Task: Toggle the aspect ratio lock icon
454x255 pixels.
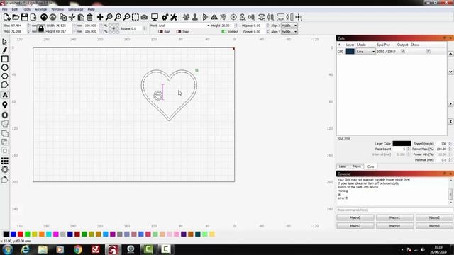Action: point(41,28)
